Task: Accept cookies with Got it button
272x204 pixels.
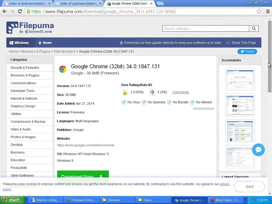Action: 249,187
